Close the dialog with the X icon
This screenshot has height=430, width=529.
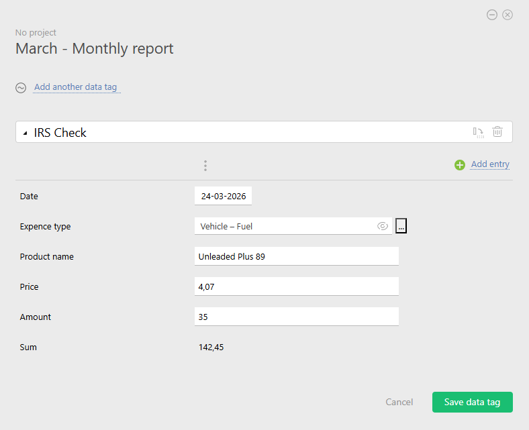coord(508,15)
